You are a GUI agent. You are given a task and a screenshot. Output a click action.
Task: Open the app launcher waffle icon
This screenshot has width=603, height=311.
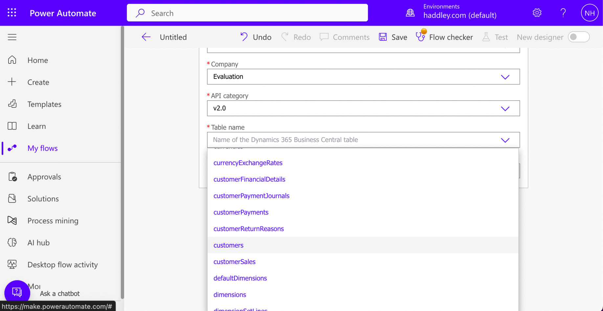12,13
